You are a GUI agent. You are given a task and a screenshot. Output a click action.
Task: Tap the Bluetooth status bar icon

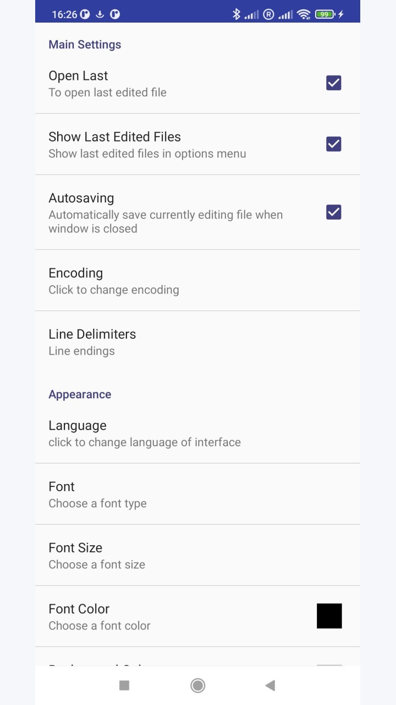coord(237,14)
